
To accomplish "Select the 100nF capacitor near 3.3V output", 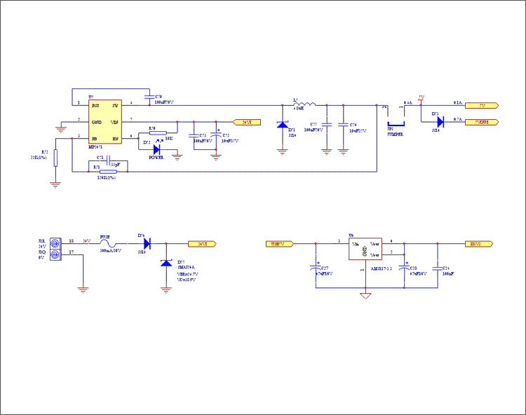I will (438, 268).
